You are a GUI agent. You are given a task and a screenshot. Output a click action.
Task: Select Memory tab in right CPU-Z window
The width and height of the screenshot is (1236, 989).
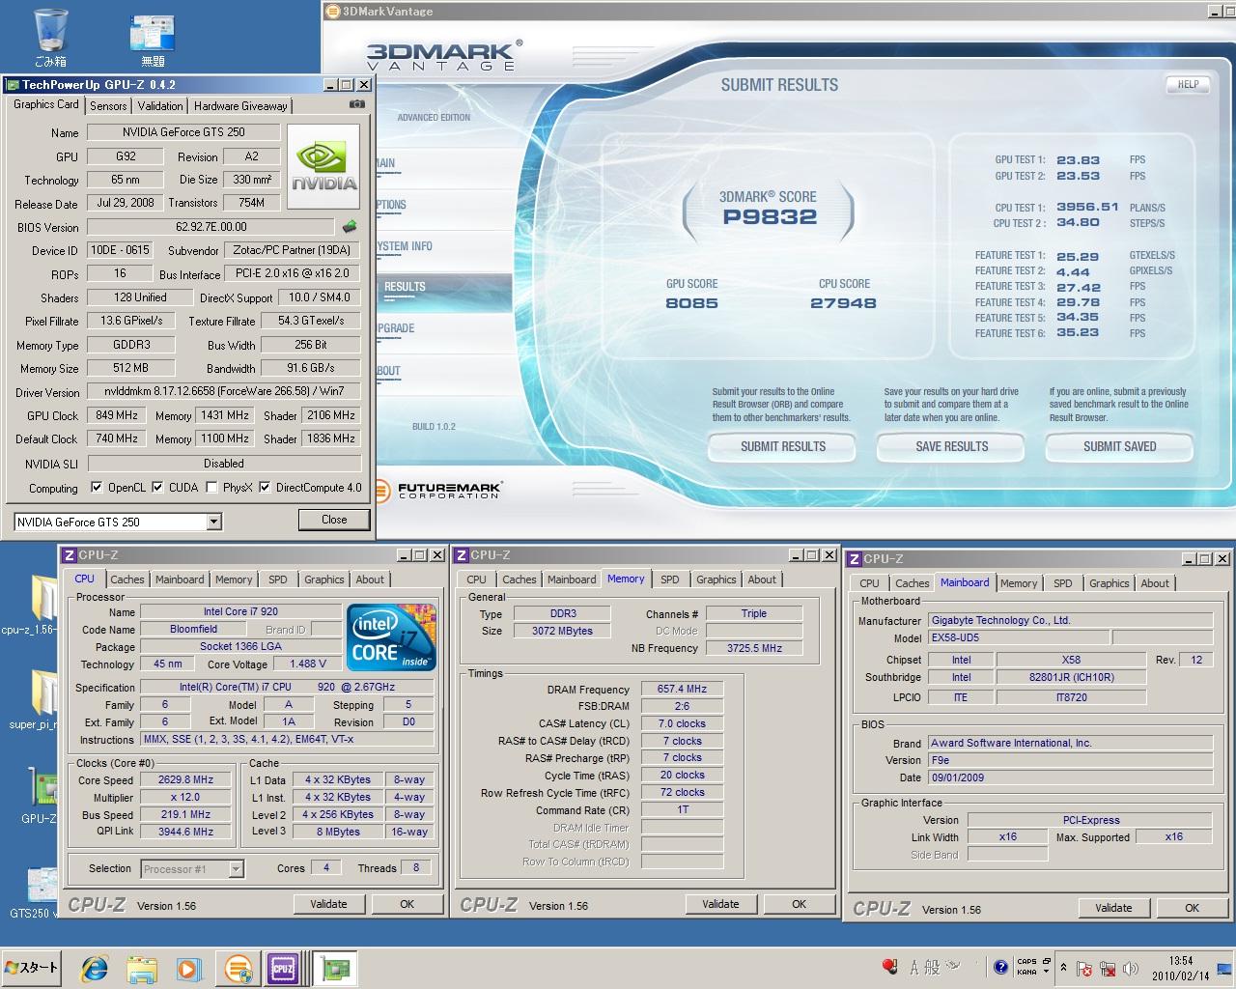(x=1019, y=583)
